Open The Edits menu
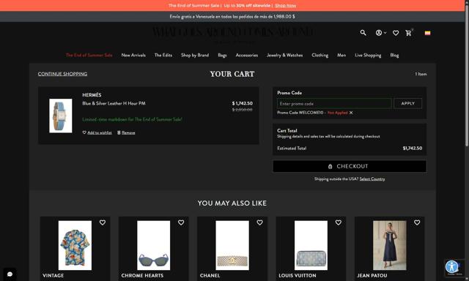Image resolution: width=469 pixels, height=281 pixels. click(x=163, y=55)
